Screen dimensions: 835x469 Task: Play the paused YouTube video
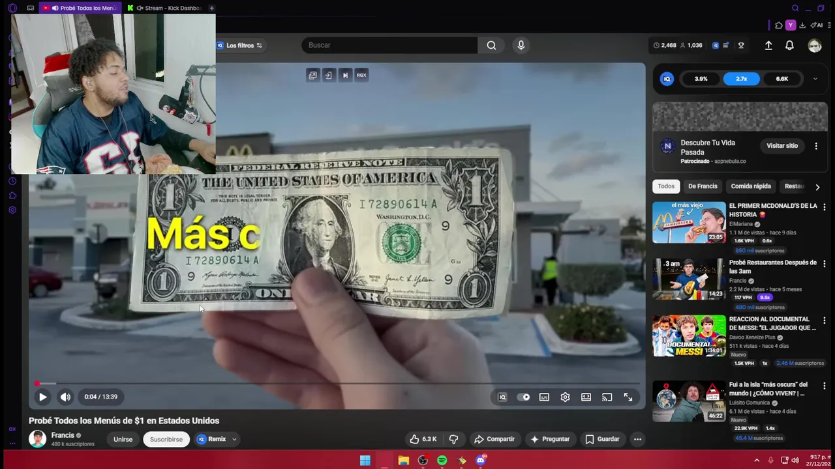42,397
